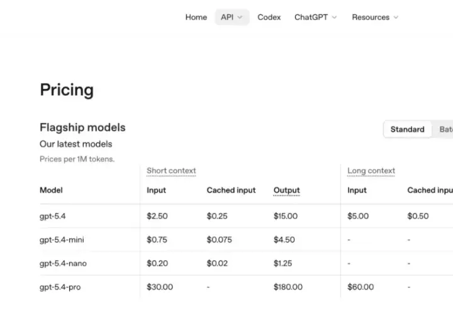This screenshot has height=315, width=453.
Task: Click the $60.00 long context input price
Action: [361, 287]
